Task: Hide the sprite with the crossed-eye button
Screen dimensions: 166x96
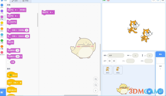Action: (x=114, y=61)
